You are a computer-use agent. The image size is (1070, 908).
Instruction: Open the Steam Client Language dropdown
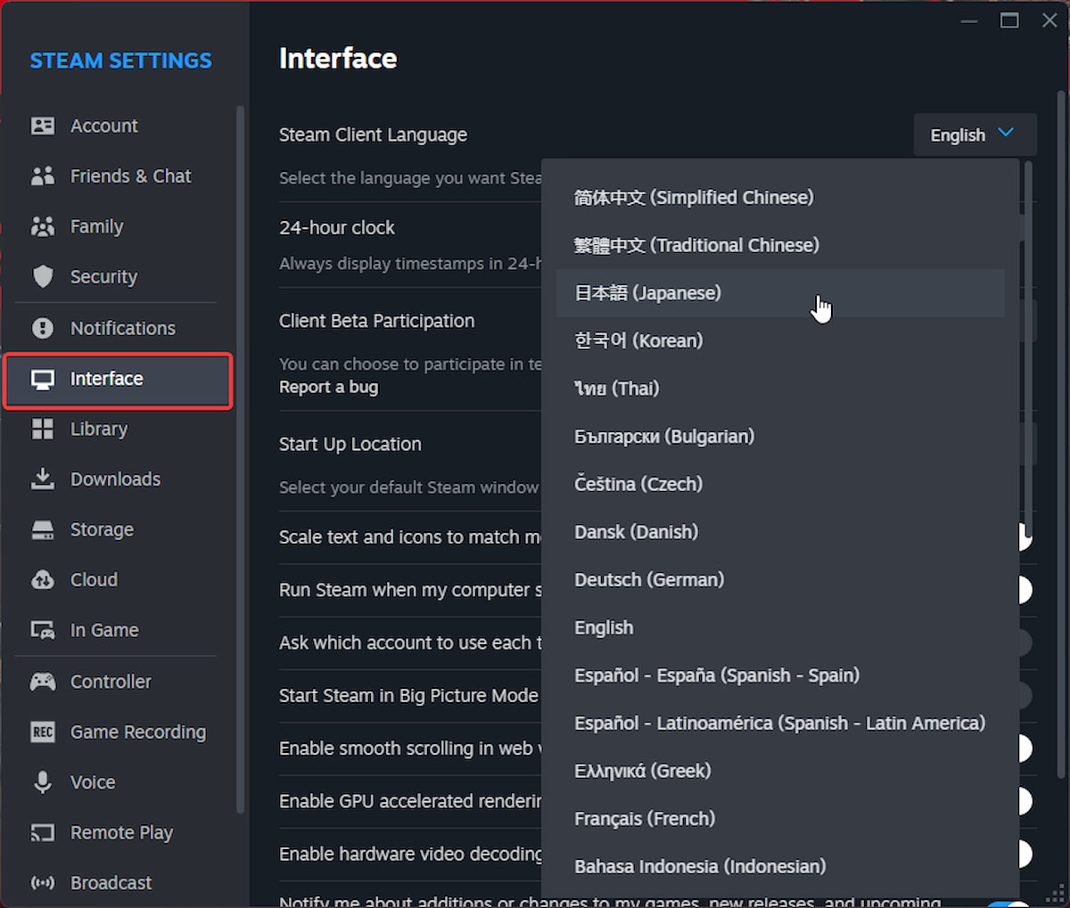pos(975,135)
